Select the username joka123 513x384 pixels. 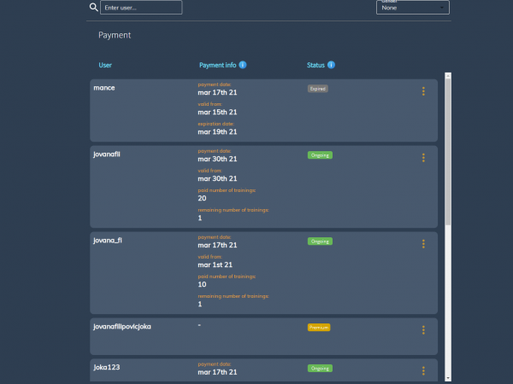(x=107, y=367)
